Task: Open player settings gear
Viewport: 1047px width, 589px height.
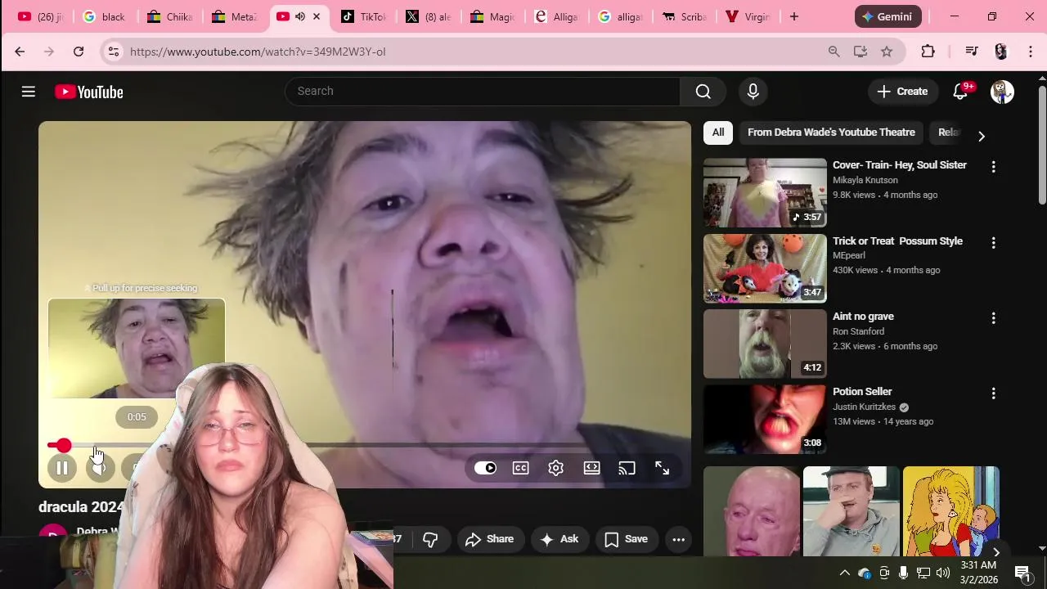Action: pyautogui.click(x=556, y=468)
